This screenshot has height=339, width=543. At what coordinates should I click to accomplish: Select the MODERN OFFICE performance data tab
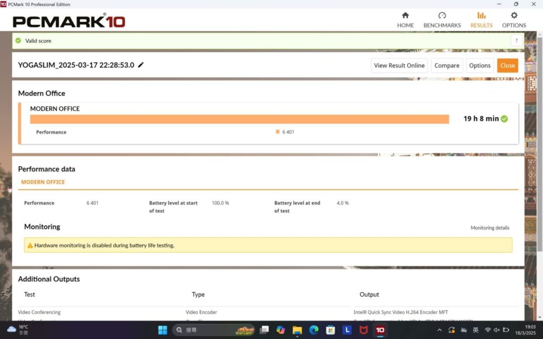43,182
